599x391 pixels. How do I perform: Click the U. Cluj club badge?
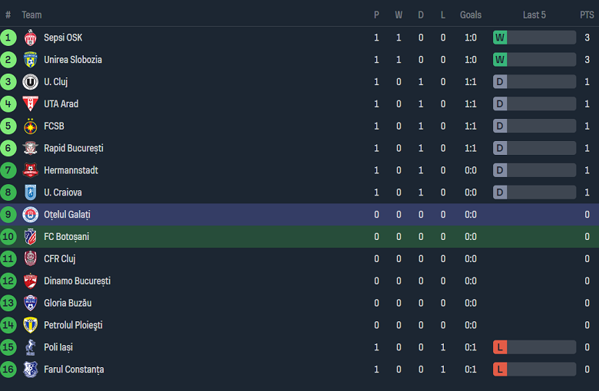tap(31, 82)
